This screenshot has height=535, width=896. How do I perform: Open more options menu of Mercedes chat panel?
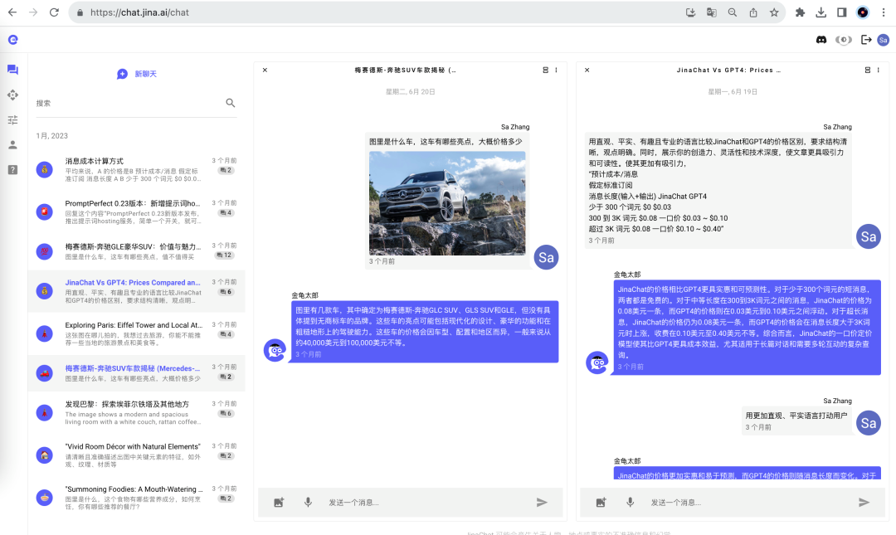555,70
